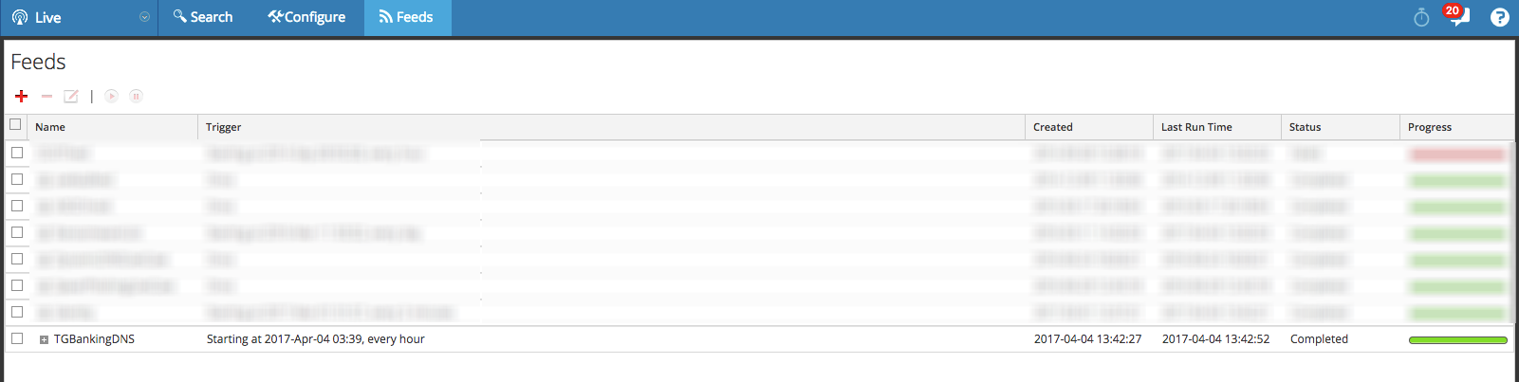Expand the TGBankingDNS feed row
Viewport: 1519px width, 382px height.
pos(44,339)
